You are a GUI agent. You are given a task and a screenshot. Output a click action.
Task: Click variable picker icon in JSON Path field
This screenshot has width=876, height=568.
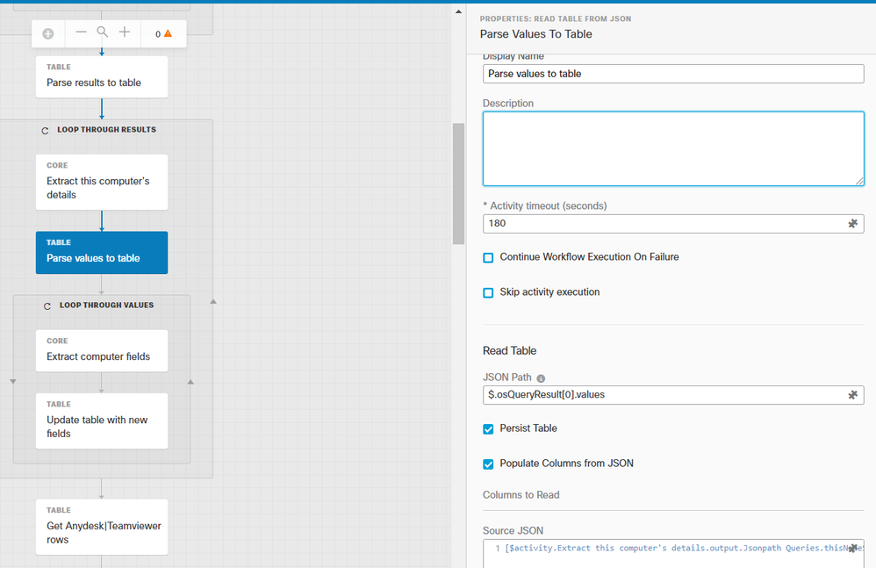pos(852,395)
